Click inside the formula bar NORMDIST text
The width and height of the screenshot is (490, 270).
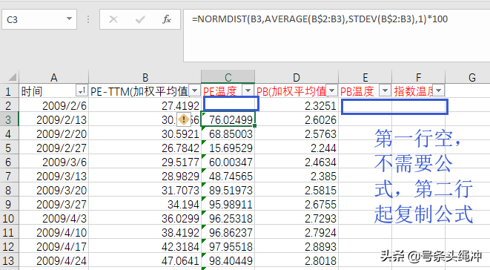(x=320, y=19)
